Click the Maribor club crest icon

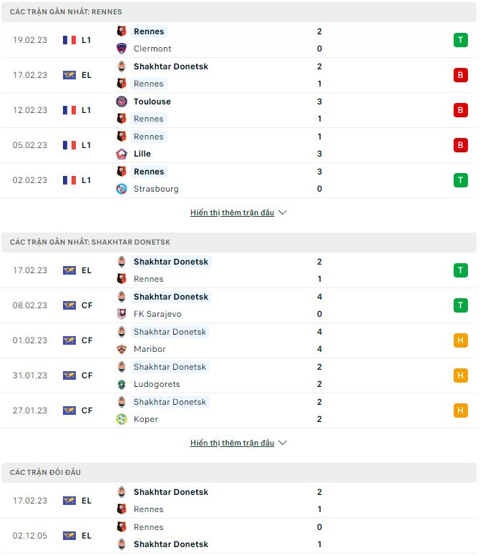click(x=122, y=349)
